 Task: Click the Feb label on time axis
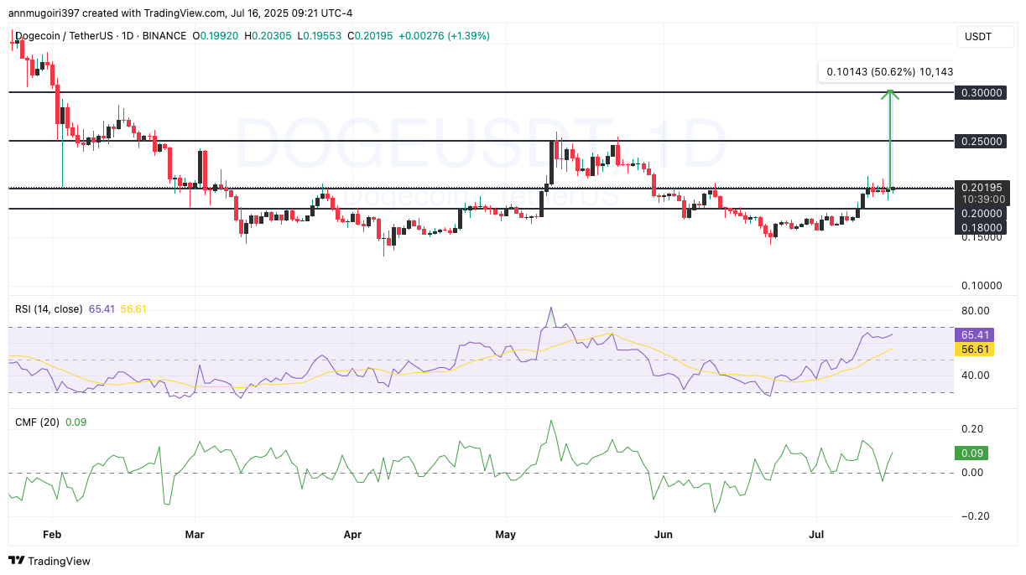[52, 533]
